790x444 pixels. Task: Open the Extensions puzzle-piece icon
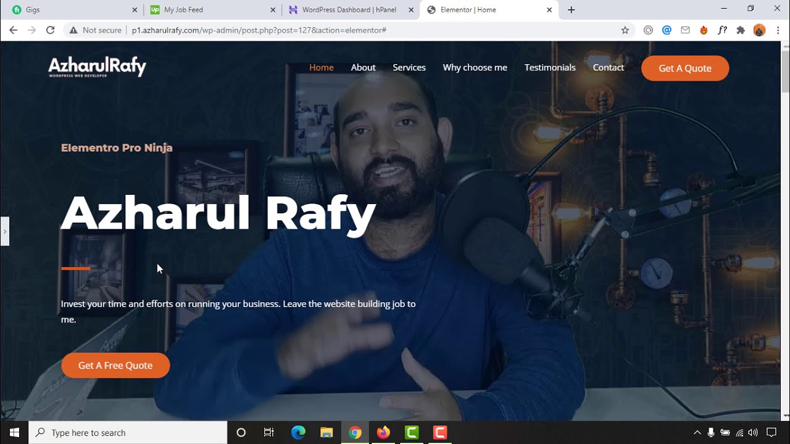[741, 30]
